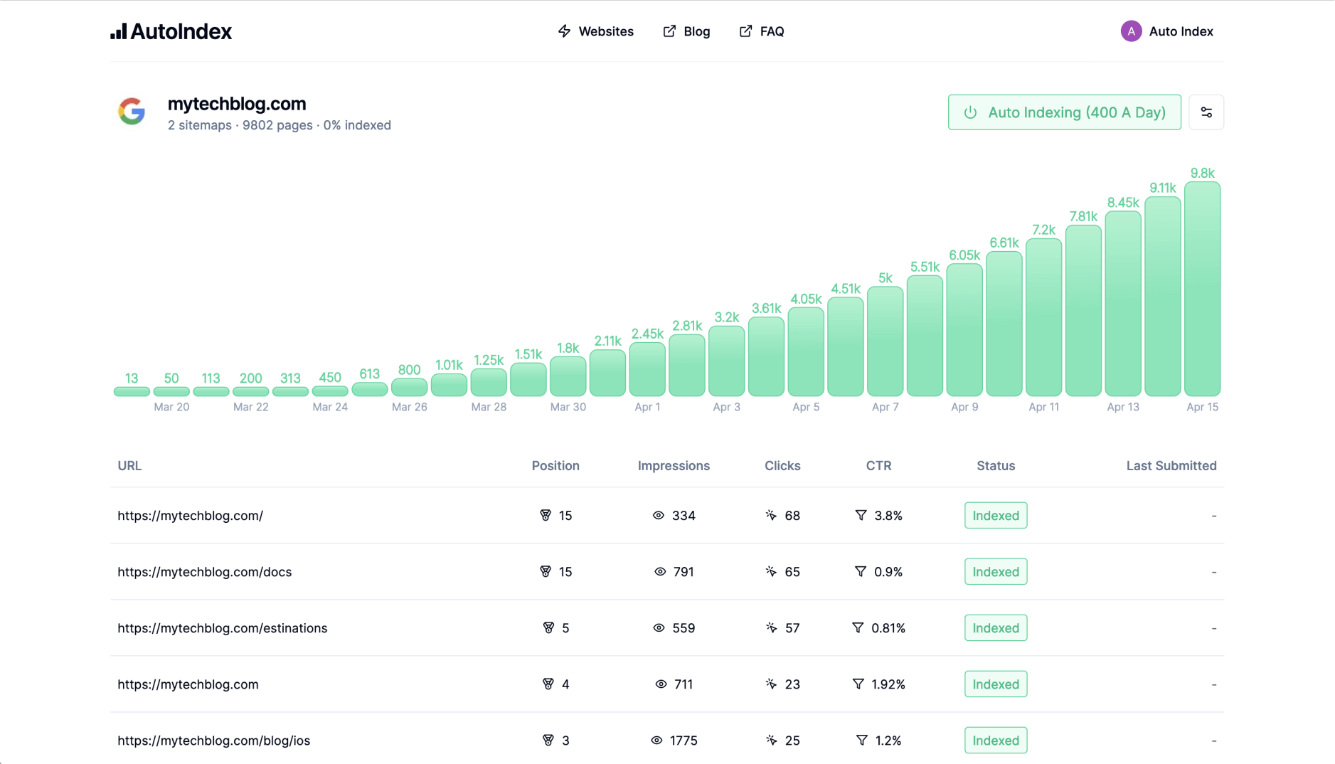
Task: Click Indexed status badge for blog/ios row
Action: coord(995,741)
